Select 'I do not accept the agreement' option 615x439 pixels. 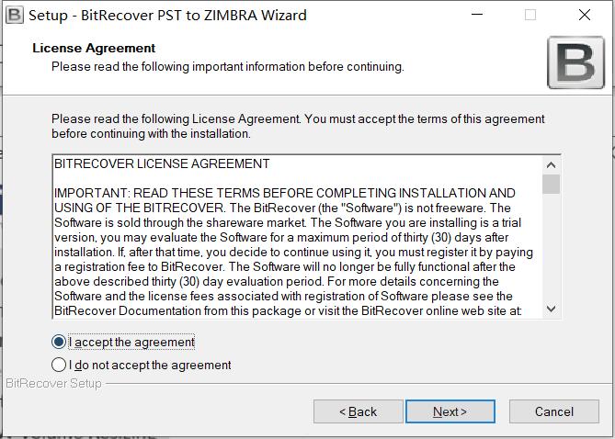[59, 365]
